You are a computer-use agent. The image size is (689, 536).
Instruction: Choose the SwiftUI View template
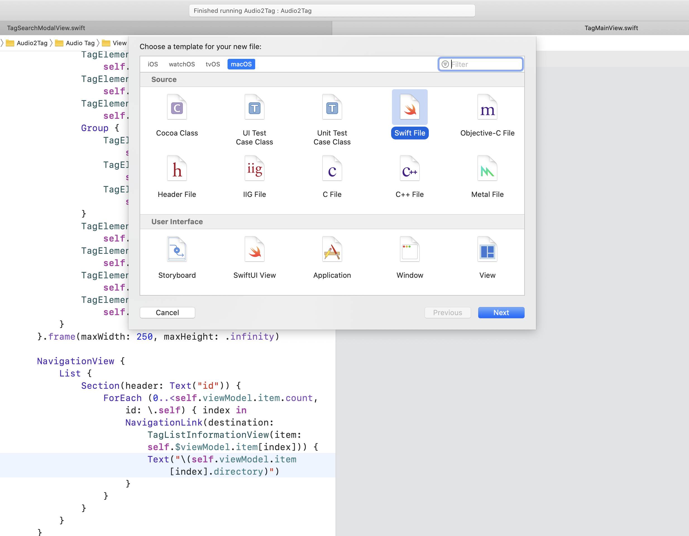click(x=254, y=249)
